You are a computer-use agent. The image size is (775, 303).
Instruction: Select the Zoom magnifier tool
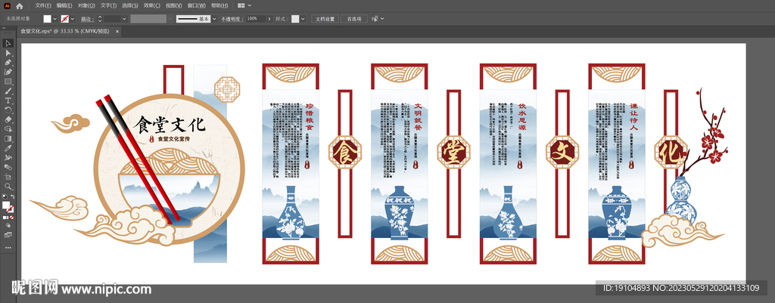8,187
